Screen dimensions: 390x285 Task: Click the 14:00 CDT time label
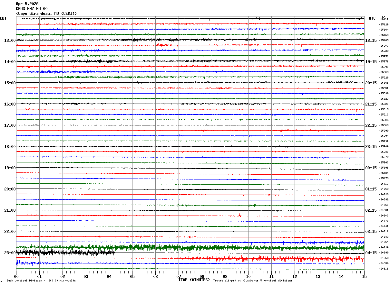coord(10,62)
